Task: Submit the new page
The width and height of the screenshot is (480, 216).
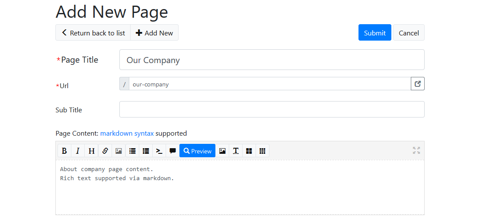Action: [374, 32]
